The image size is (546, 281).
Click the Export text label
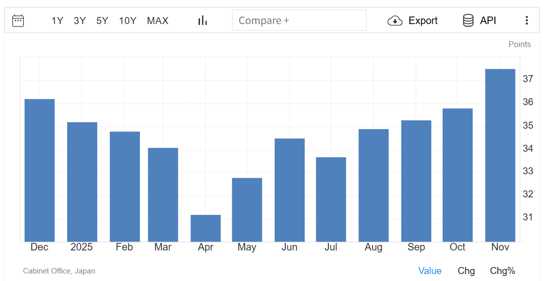coord(423,21)
